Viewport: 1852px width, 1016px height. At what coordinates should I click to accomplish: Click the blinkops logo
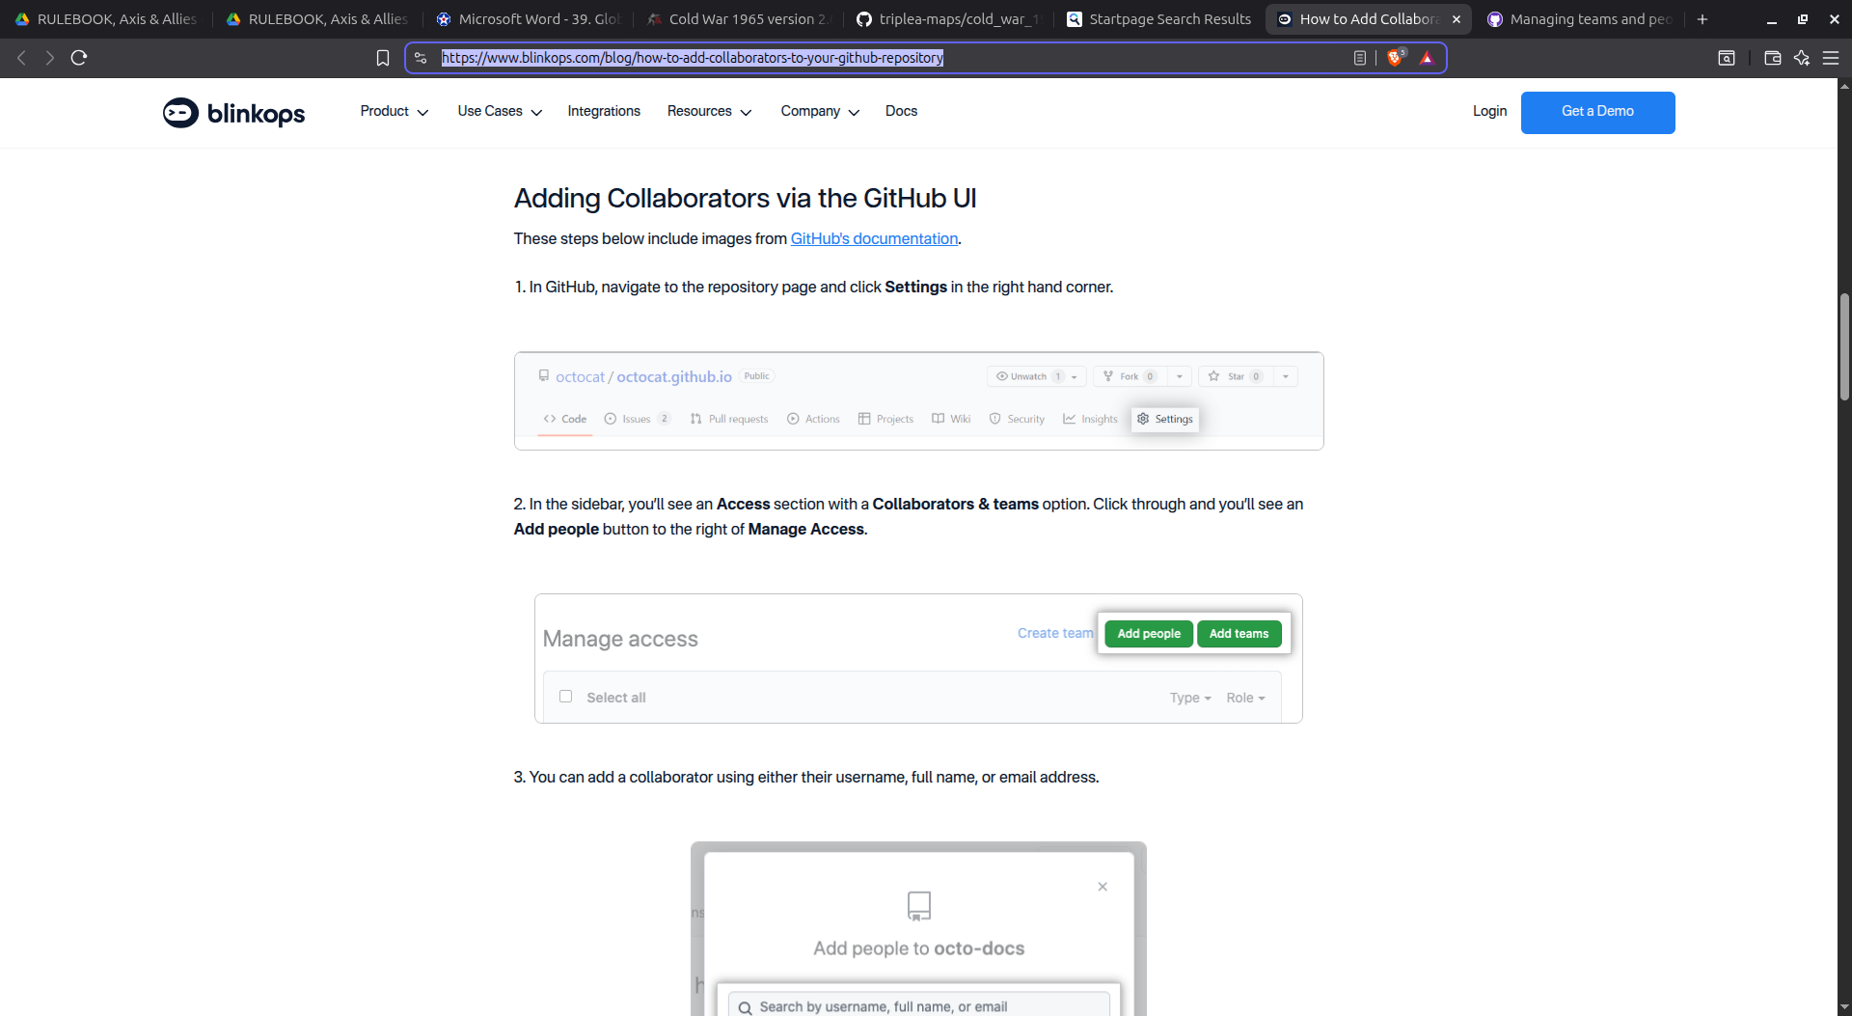[233, 113]
